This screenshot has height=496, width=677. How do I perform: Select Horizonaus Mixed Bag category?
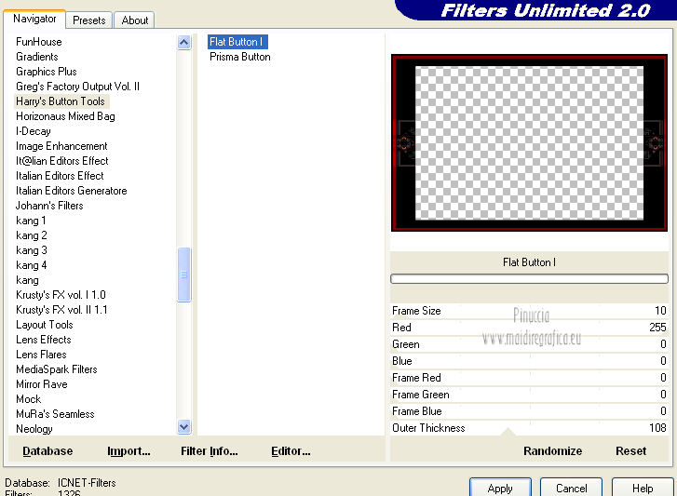click(65, 116)
